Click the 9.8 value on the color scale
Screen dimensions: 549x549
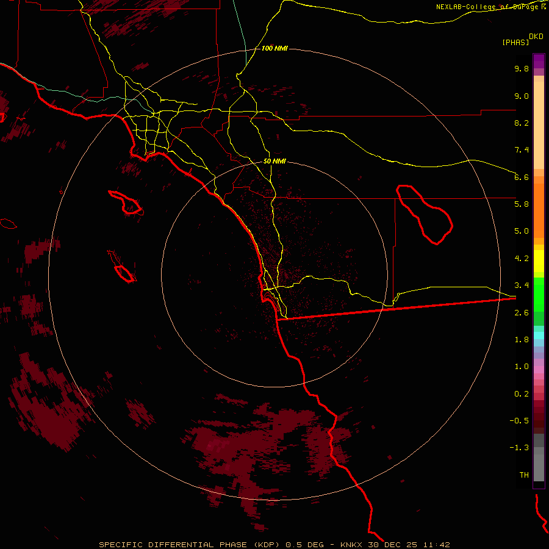(522, 68)
